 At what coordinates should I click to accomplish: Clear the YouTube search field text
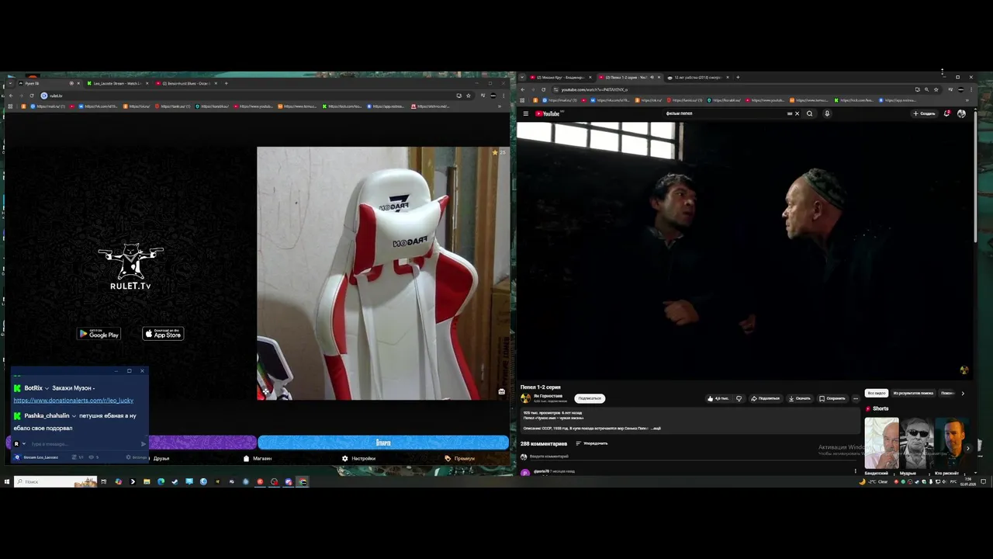(797, 113)
